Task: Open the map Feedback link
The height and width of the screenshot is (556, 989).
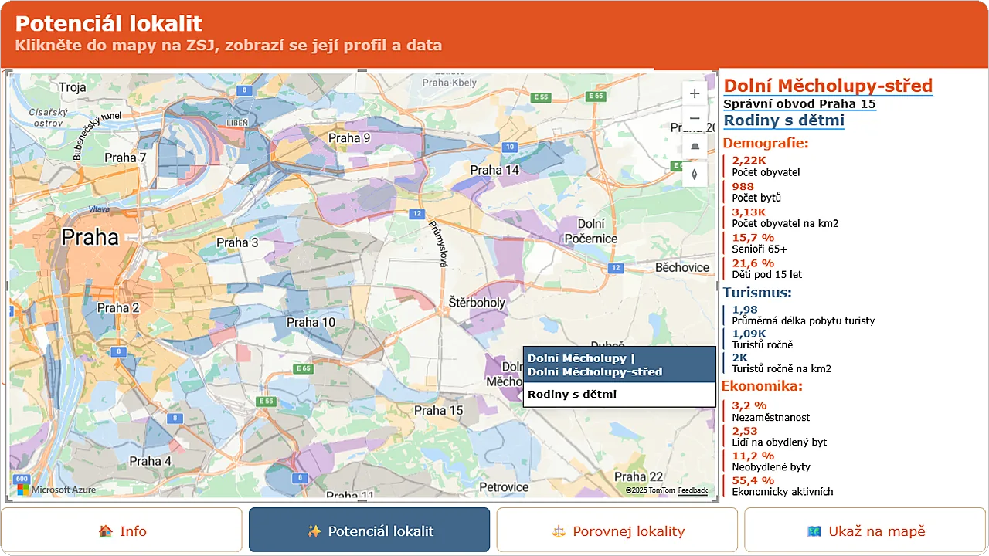Action: 693,490
